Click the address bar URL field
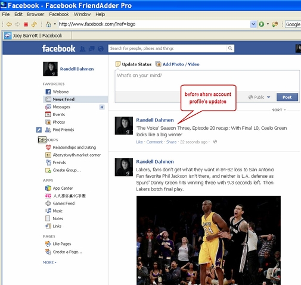This screenshot has height=285, width=301. [x=154, y=24]
